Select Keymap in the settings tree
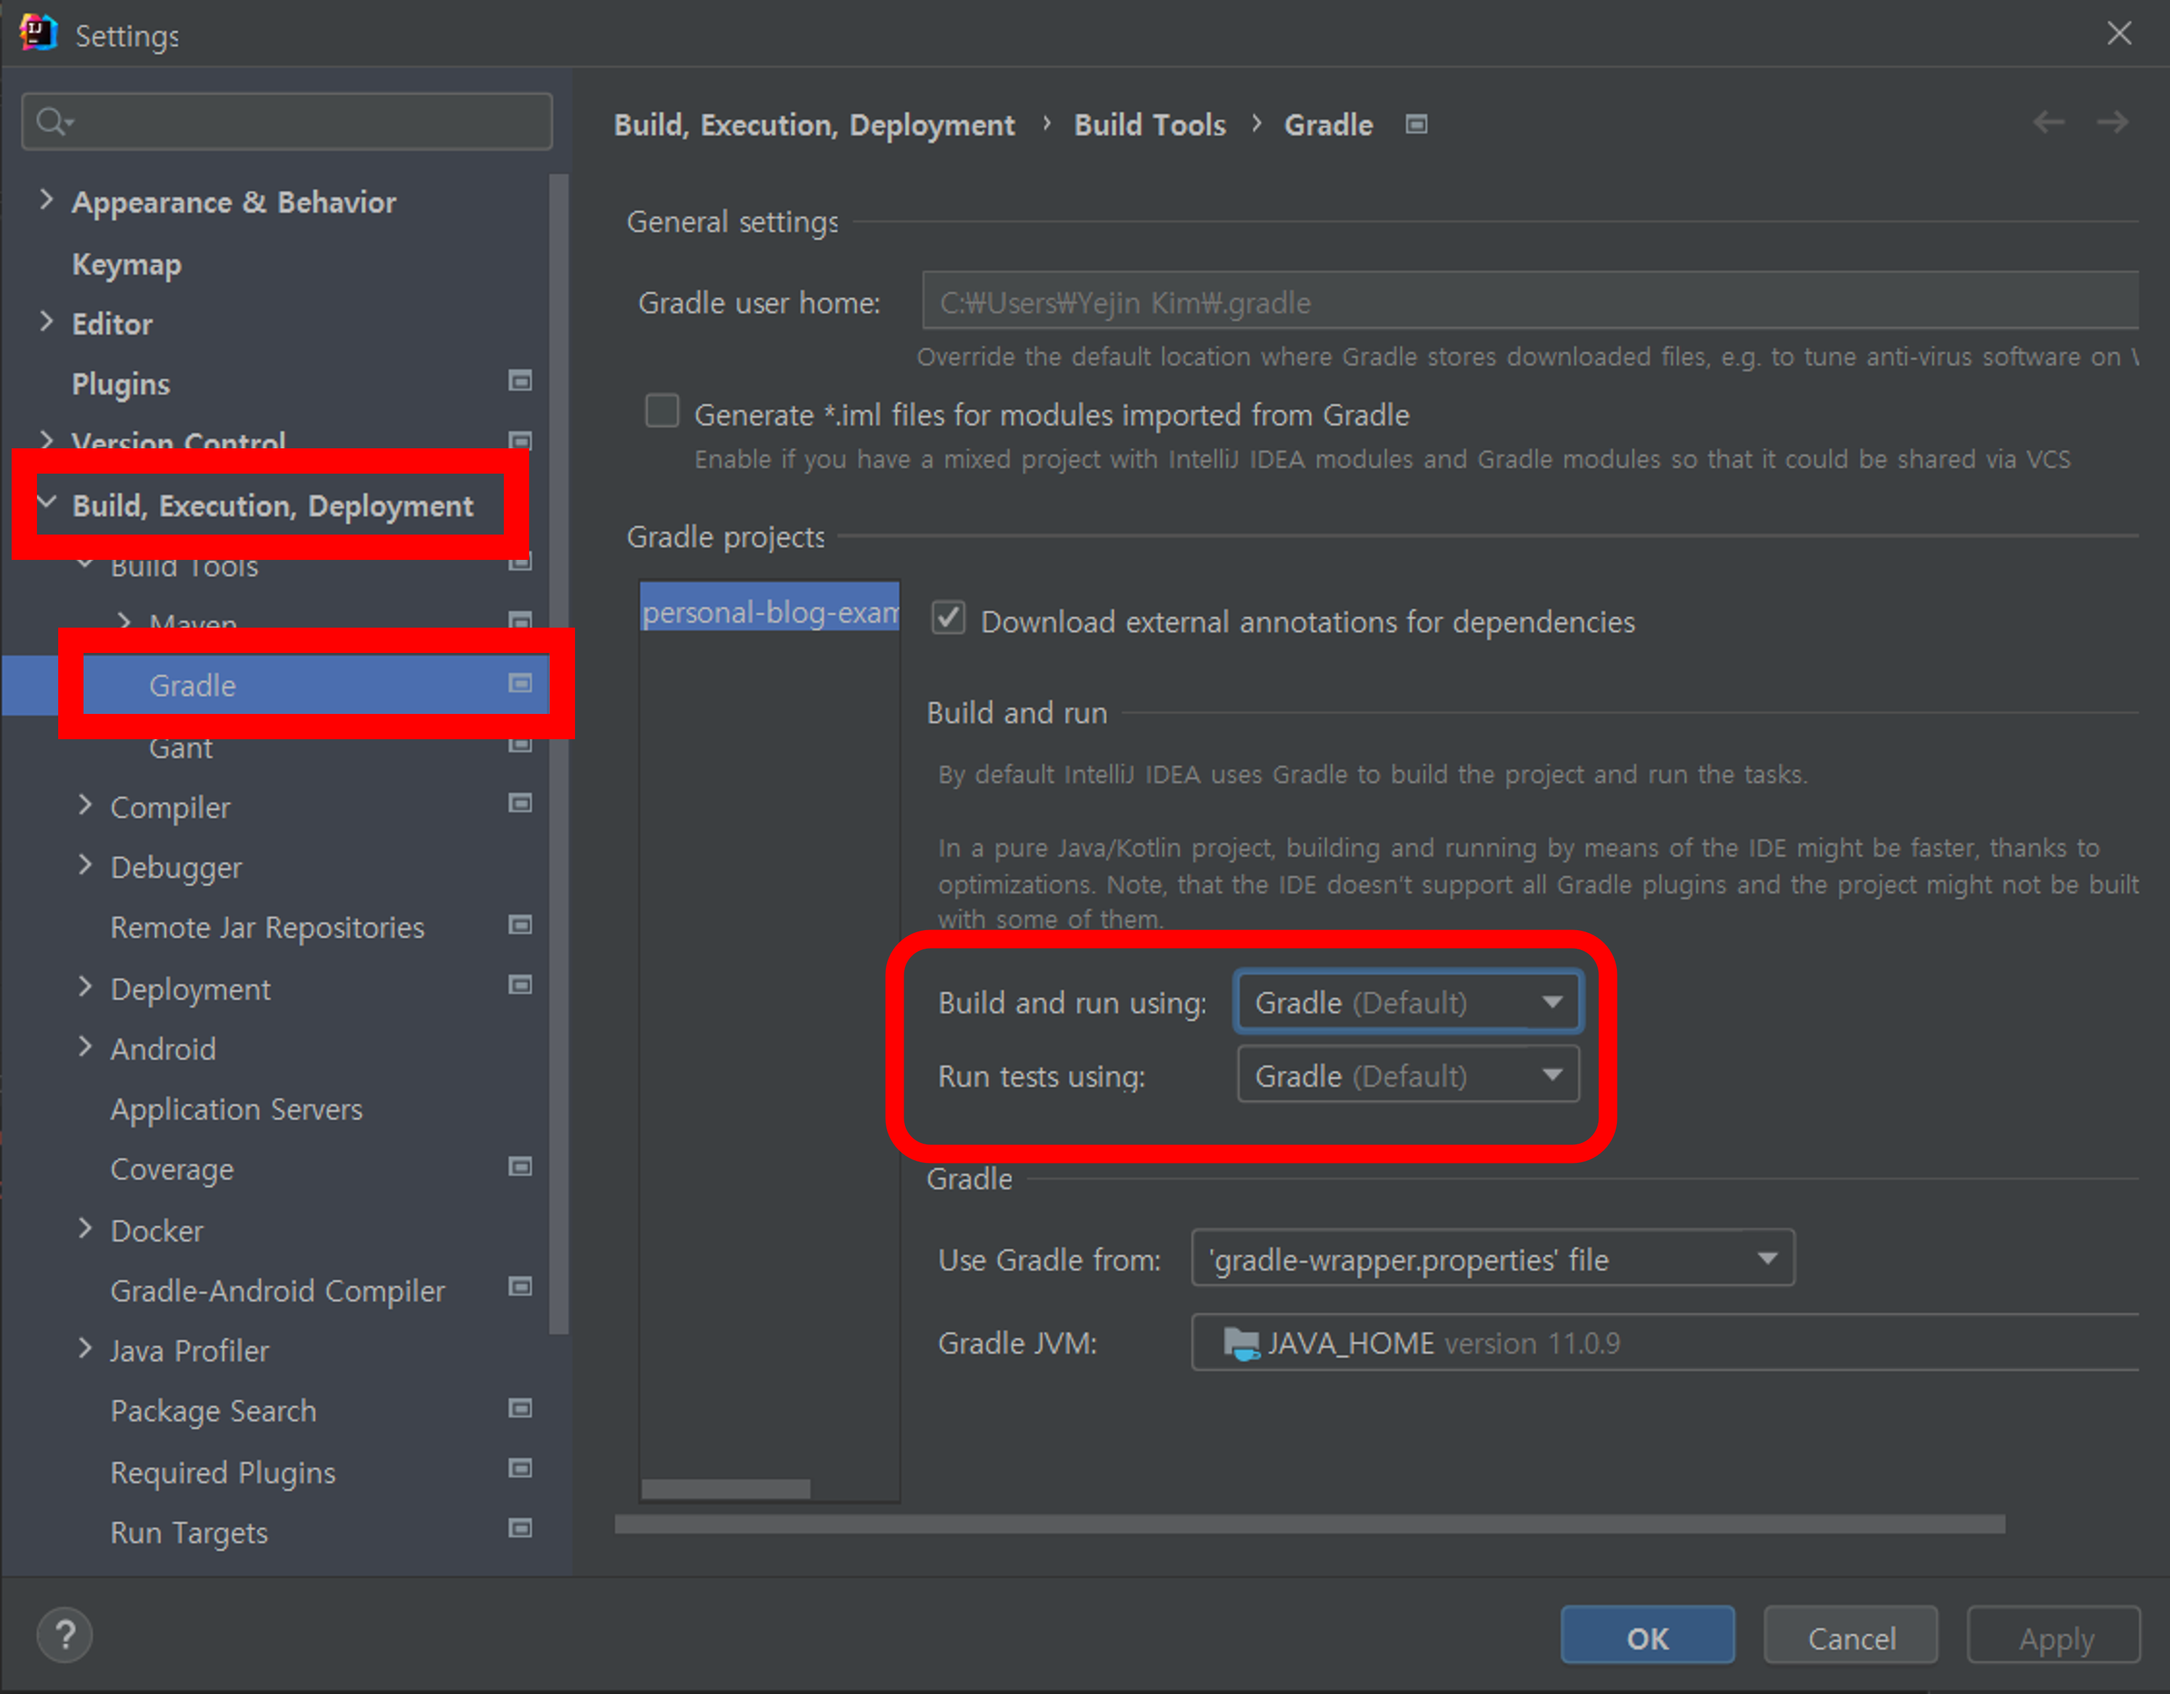The image size is (2170, 1694). coord(126,264)
